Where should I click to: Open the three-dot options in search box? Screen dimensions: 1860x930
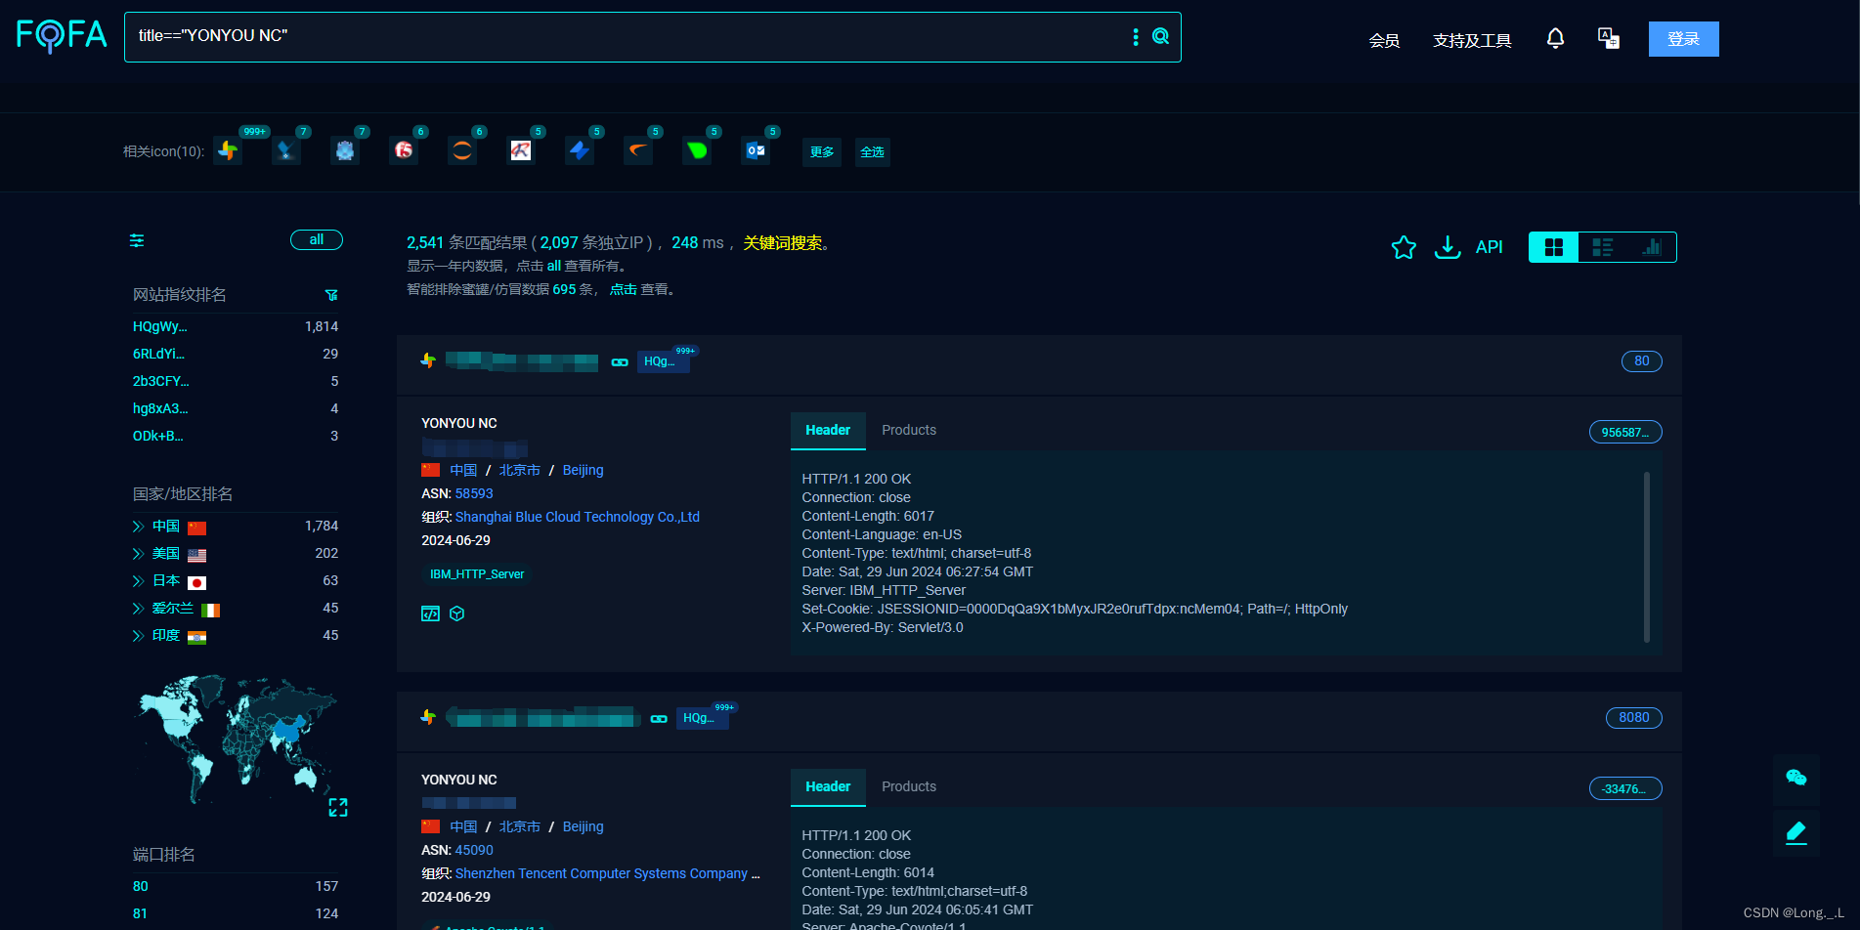1135,36
